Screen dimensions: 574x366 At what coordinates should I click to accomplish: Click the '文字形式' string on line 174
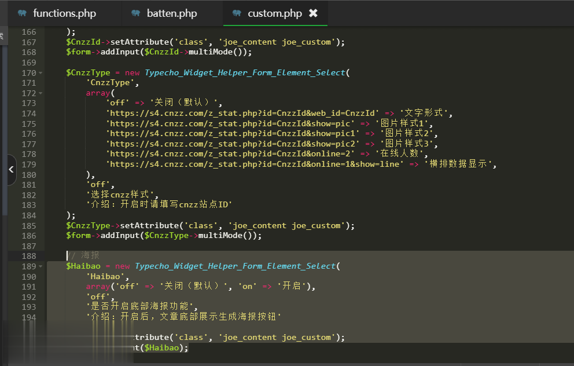coord(425,114)
